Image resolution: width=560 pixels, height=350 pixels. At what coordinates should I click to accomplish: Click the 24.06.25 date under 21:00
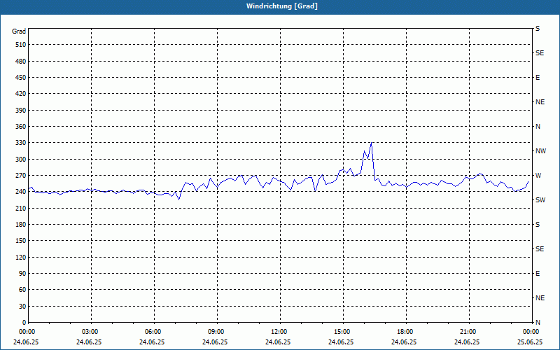(x=467, y=342)
